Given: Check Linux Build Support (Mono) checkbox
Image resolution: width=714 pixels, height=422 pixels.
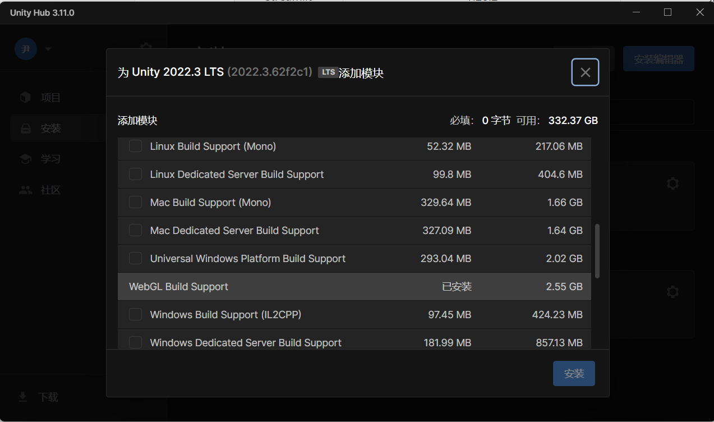Looking at the screenshot, I should click(x=135, y=146).
